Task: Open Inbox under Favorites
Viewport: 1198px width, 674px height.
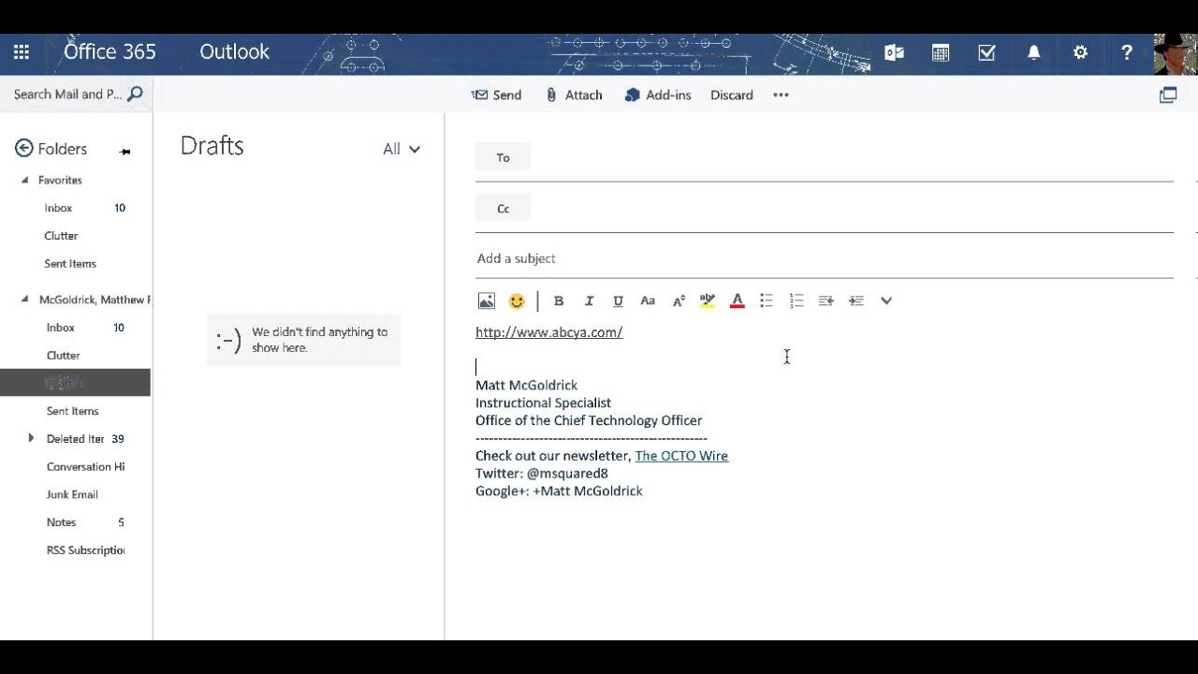Action: (58, 208)
